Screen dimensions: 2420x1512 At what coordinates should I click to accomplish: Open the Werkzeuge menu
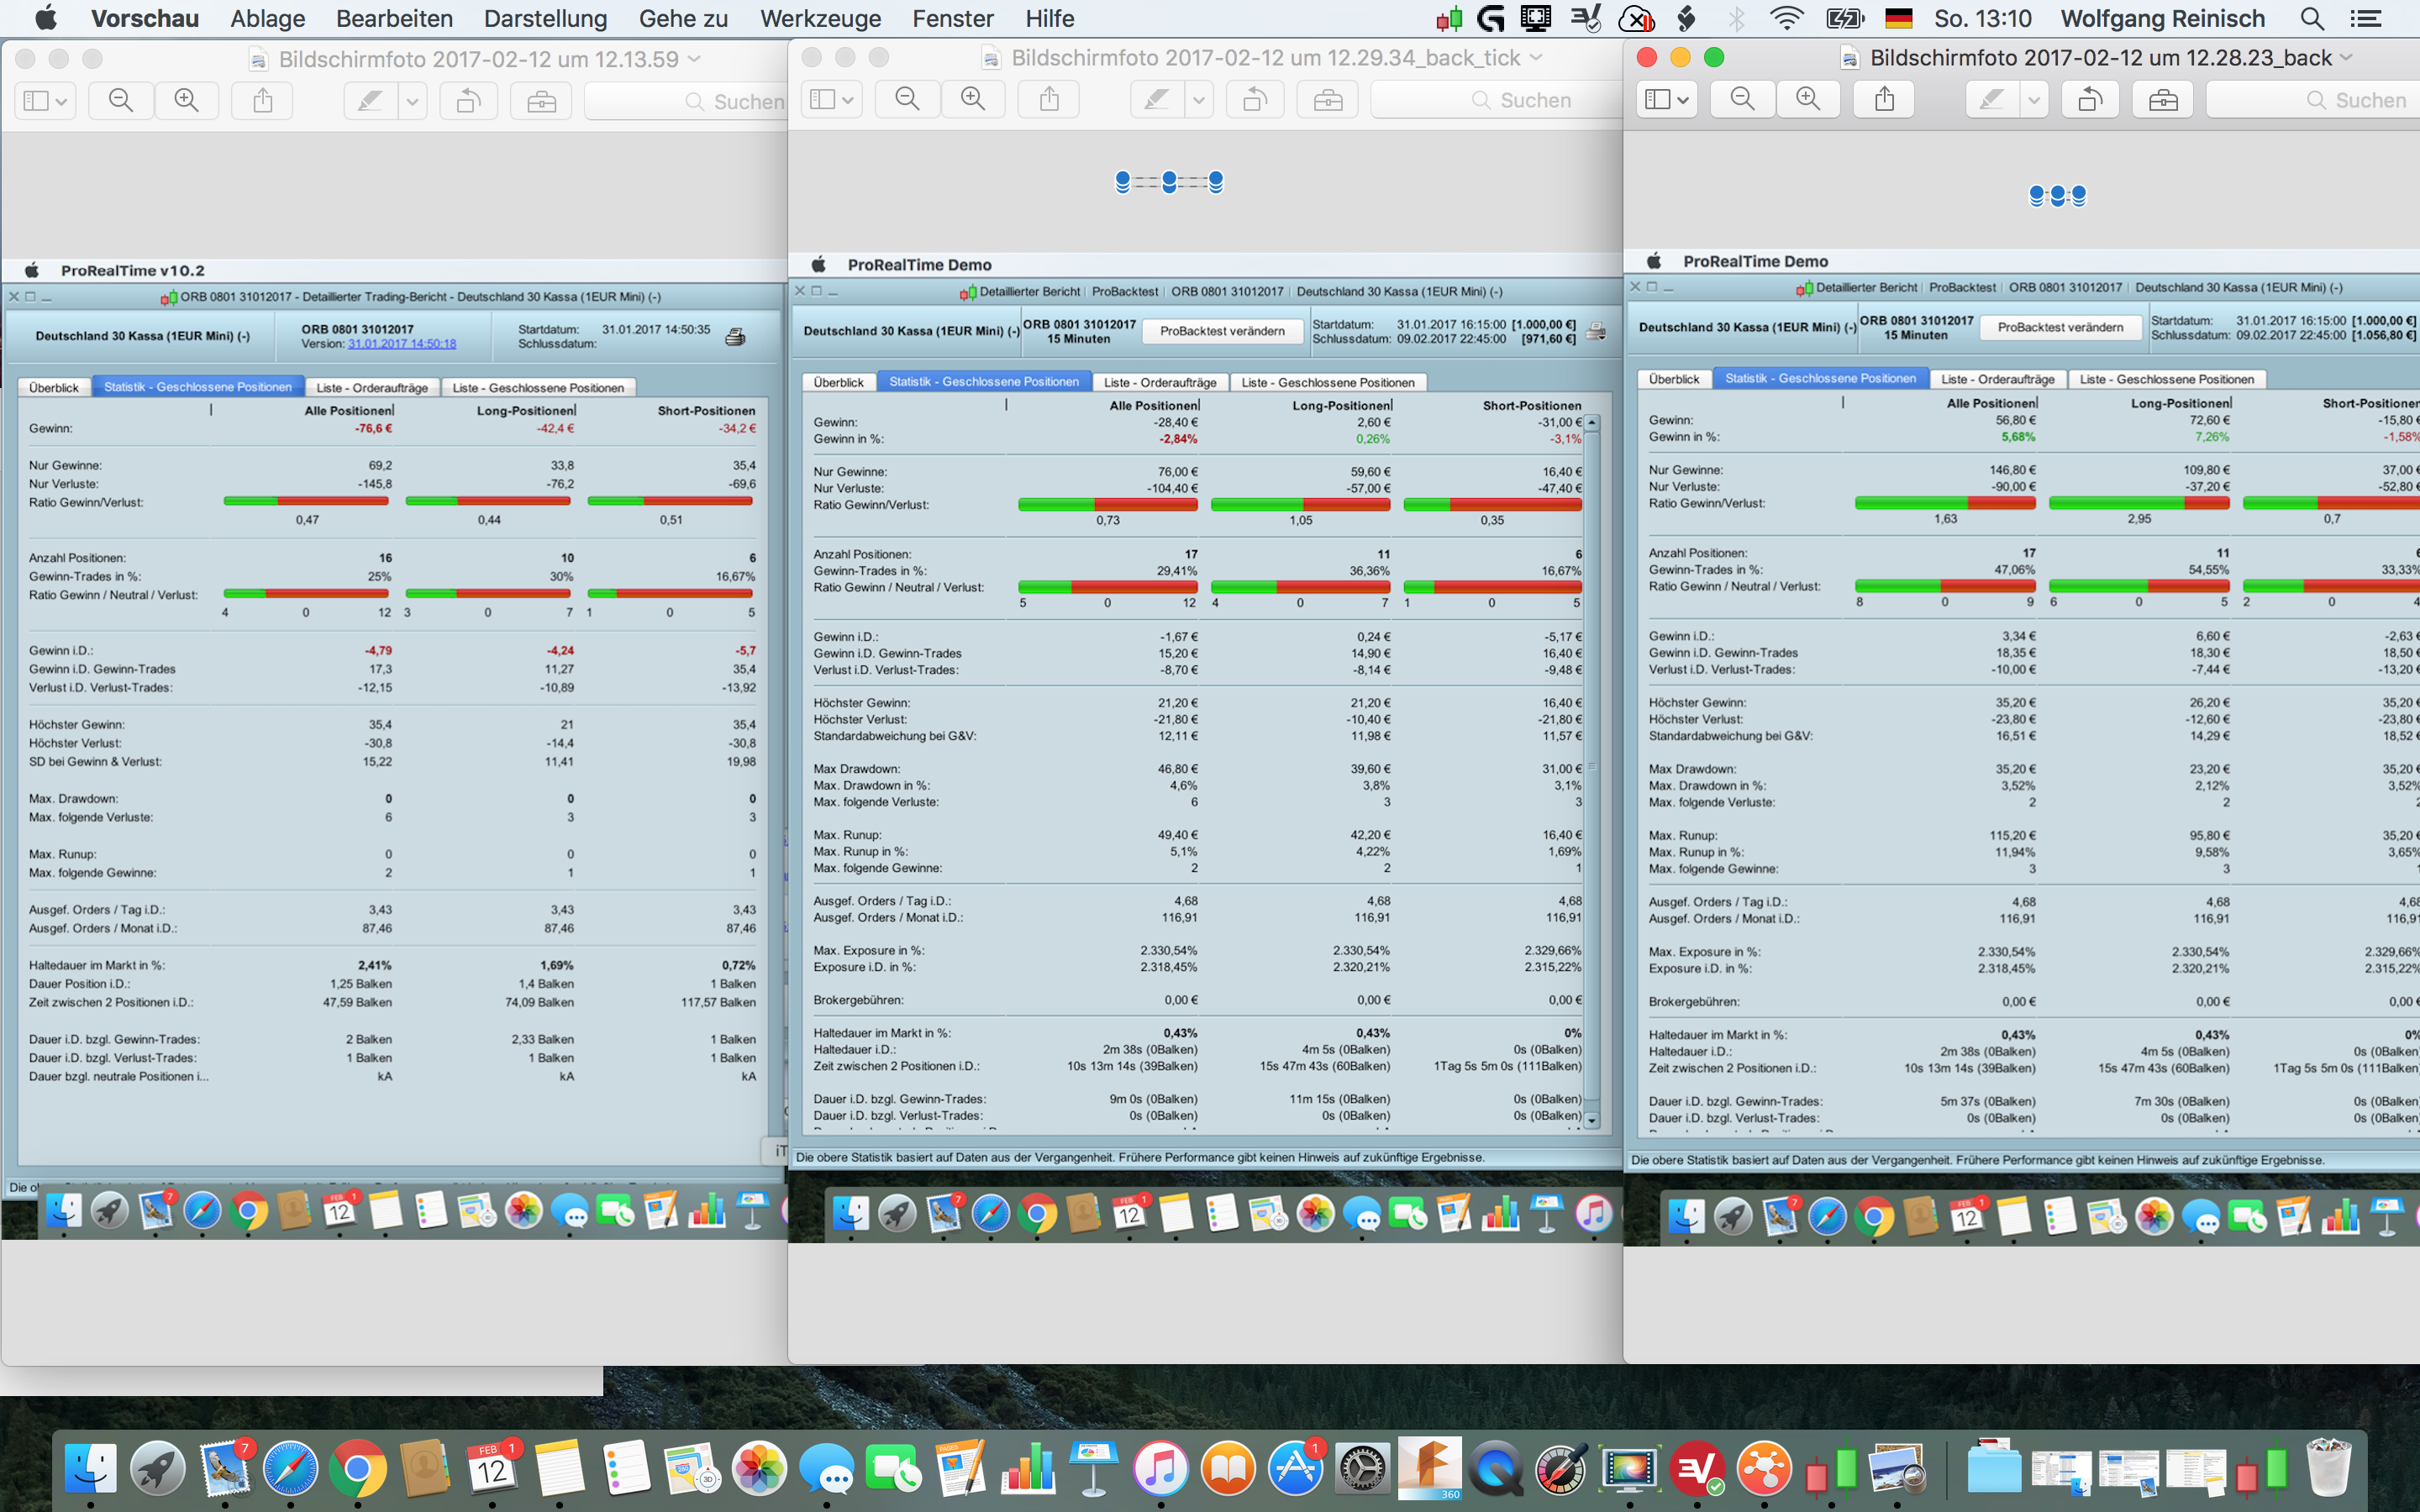pos(820,18)
